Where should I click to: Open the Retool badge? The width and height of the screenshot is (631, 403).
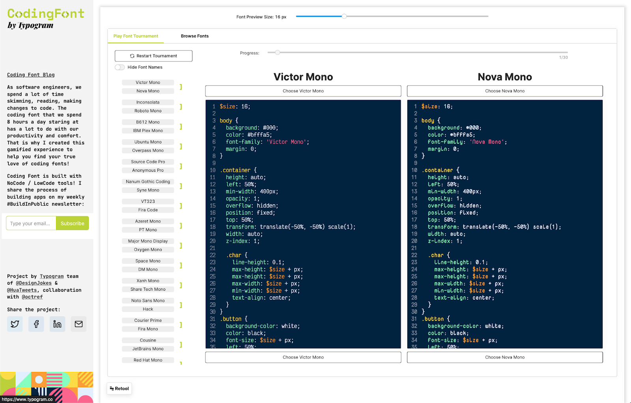[x=119, y=388]
